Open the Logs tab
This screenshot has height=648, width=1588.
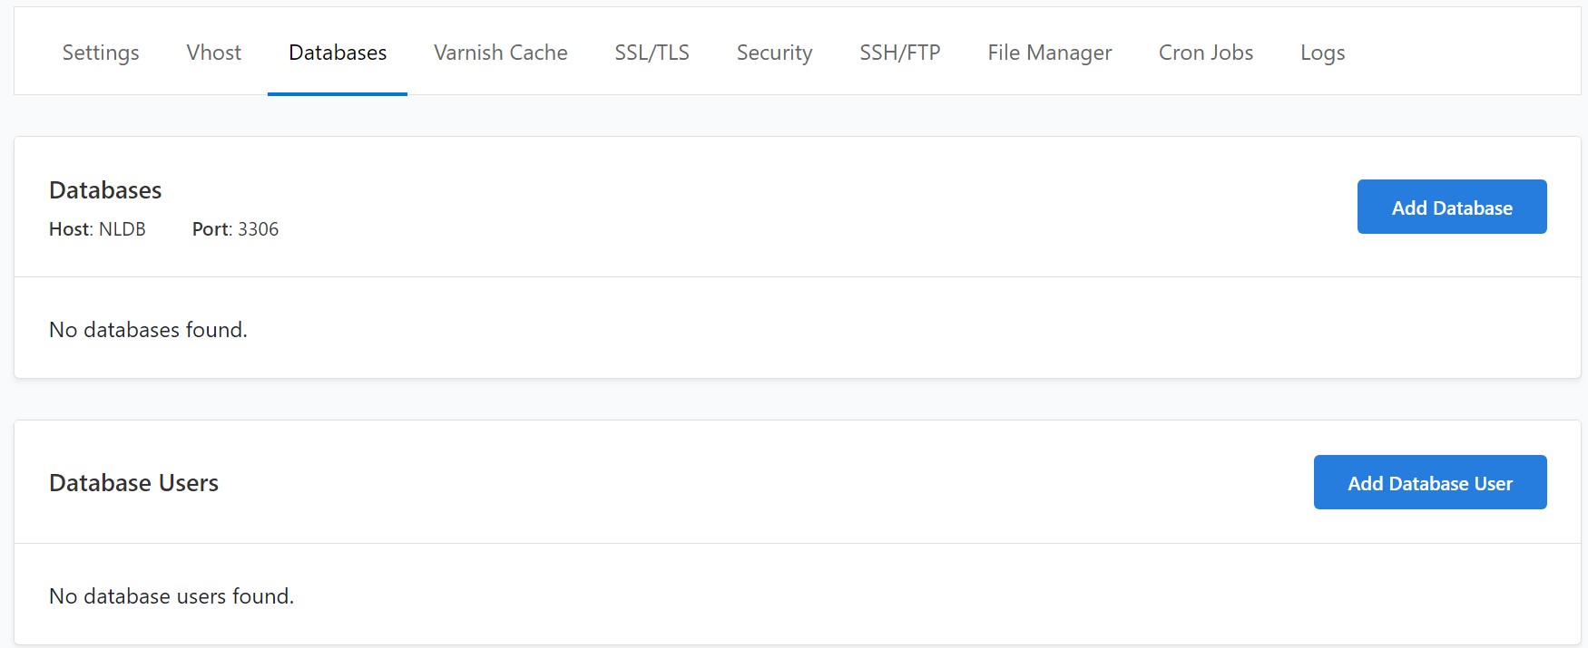coord(1323,53)
